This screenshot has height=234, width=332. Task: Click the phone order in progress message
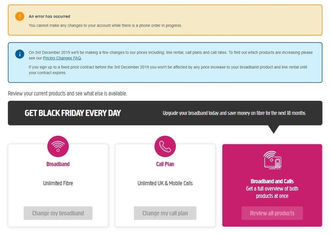pyautogui.click(x=105, y=25)
